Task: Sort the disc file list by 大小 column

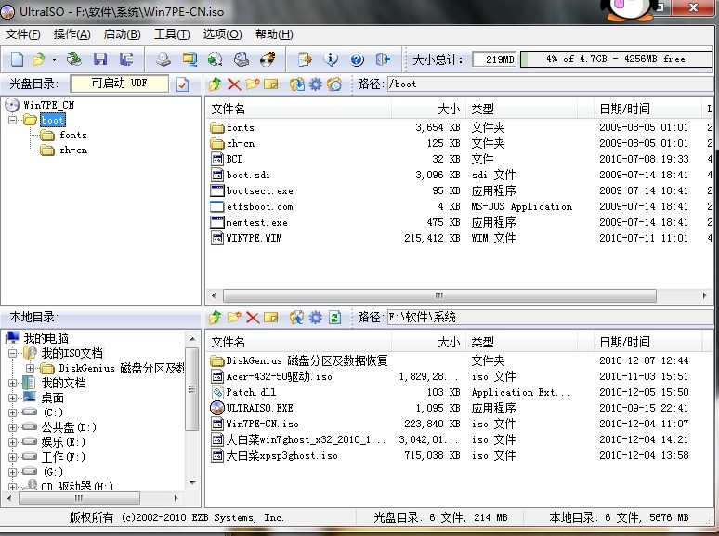Action: tap(428, 109)
